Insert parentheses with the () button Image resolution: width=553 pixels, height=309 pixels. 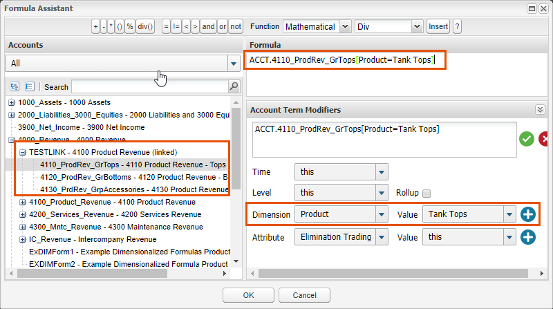tap(120, 26)
